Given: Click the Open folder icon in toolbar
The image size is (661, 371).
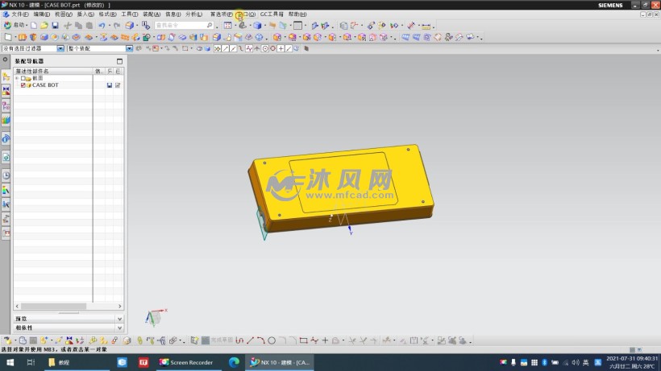Looking at the screenshot, I should click(x=44, y=26).
